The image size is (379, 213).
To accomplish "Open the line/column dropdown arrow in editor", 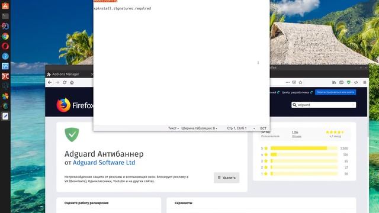I will (x=254, y=128).
